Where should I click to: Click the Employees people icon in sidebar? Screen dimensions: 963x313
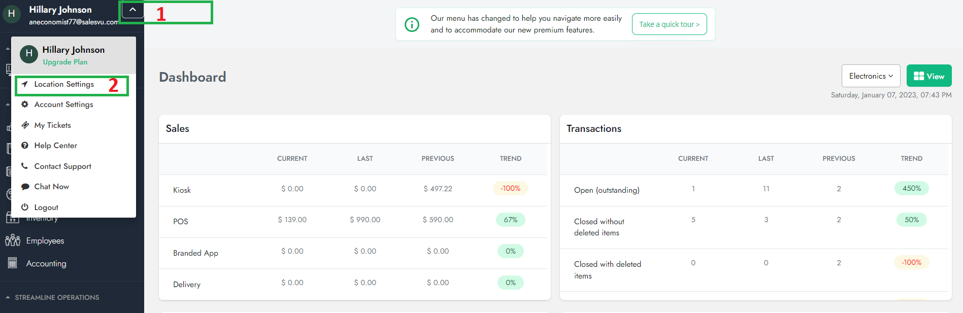click(13, 240)
